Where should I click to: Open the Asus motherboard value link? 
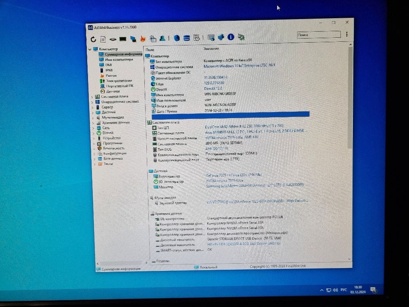257,132
